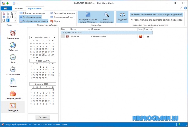The width and height of the screenshot is (188, 127).
Task: Click the lightning icon in status bar
Action: point(179,124)
